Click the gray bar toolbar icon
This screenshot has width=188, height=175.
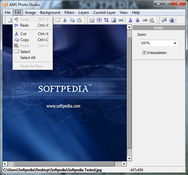pos(145,20)
